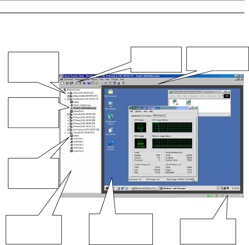This screenshot has height=245, width=249.
Task: Click the yellow keys Ctrl+Alt+Del toolbar icon
Action: (97, 83)
